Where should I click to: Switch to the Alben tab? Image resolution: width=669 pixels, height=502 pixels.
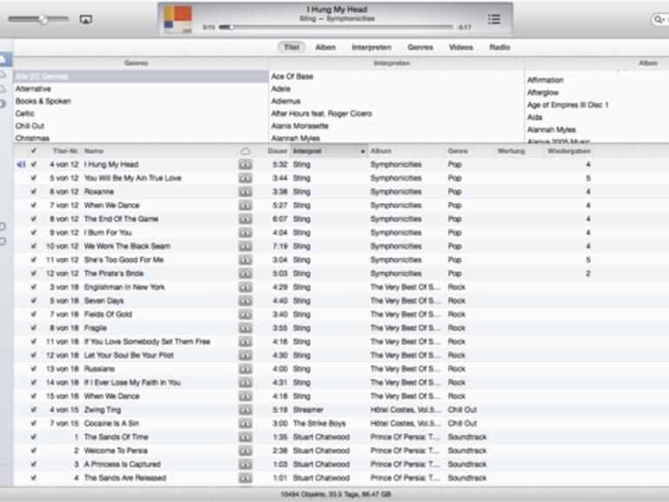coord(326,48)
